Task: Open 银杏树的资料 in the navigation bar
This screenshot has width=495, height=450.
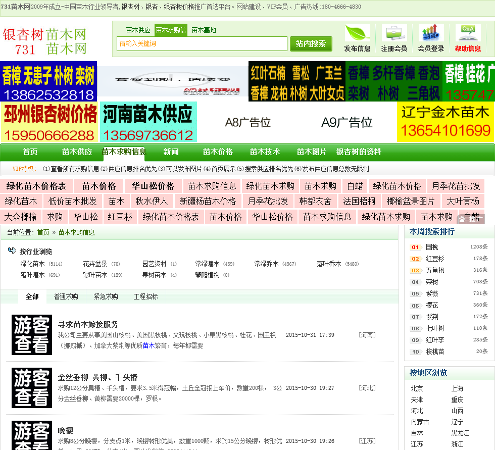Action: (359, 152)
